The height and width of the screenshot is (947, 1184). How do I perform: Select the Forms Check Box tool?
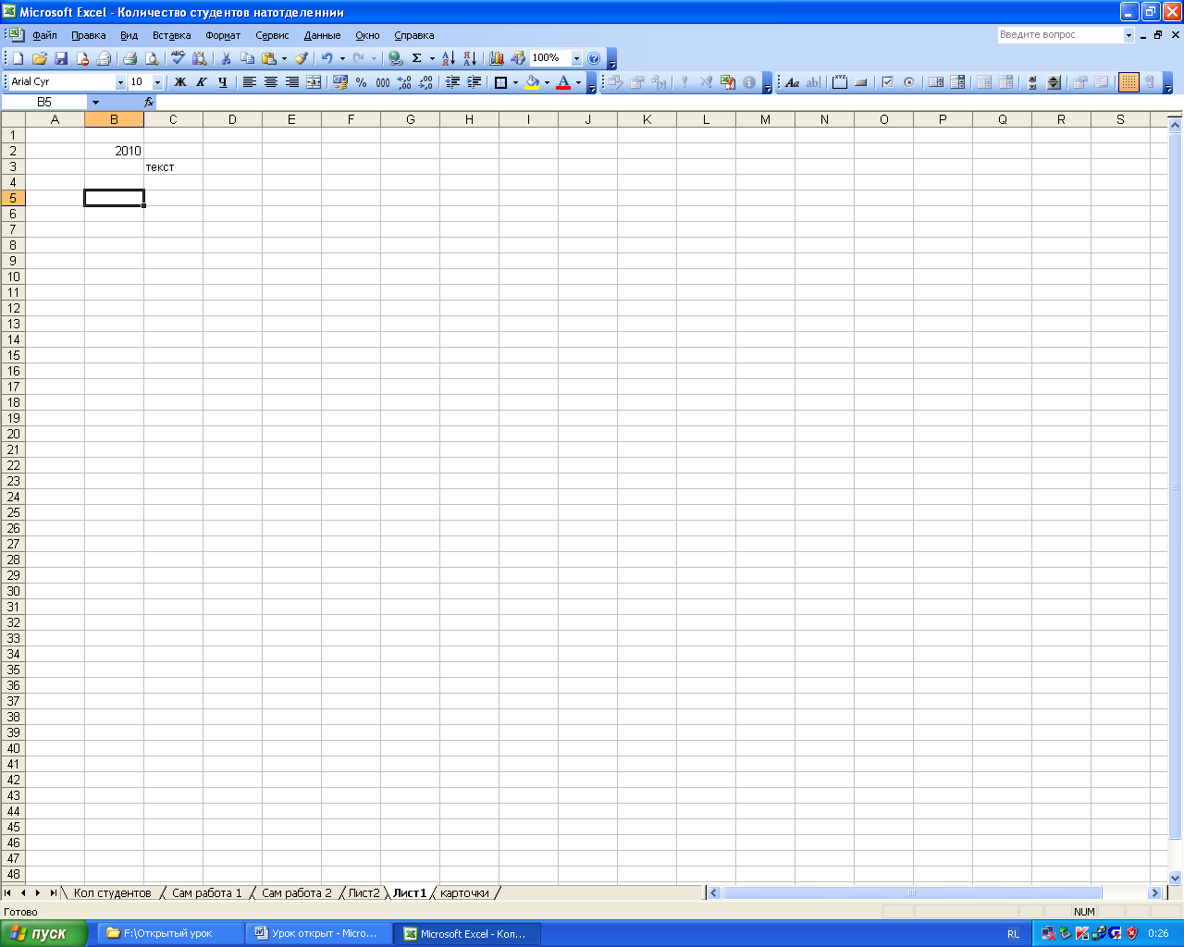(887, 82)
